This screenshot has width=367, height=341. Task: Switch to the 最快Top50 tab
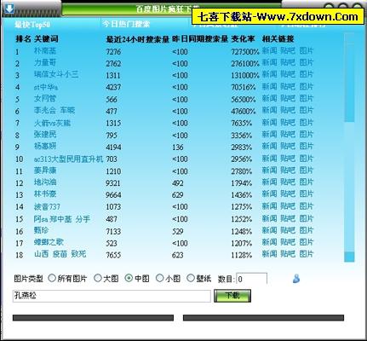click(x=32, y=25)
